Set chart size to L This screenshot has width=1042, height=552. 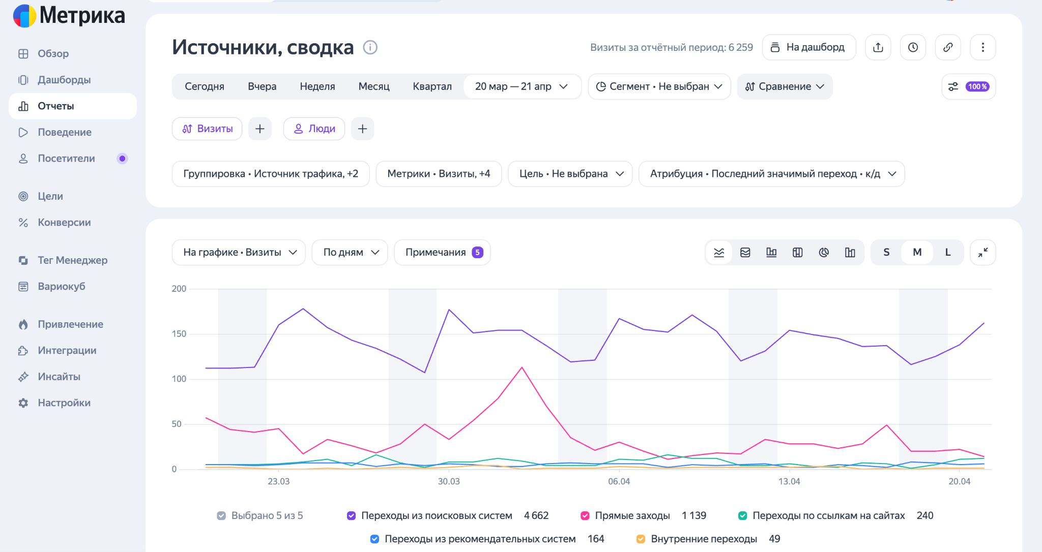(948, 253)
